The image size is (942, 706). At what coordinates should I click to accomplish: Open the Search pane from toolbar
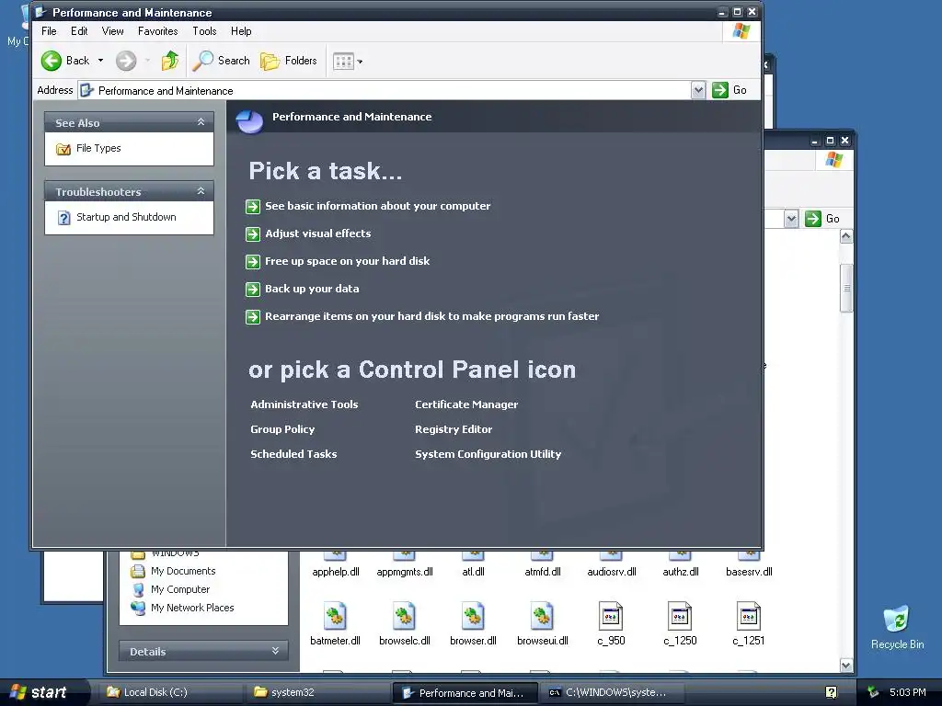tap(221, 61)
